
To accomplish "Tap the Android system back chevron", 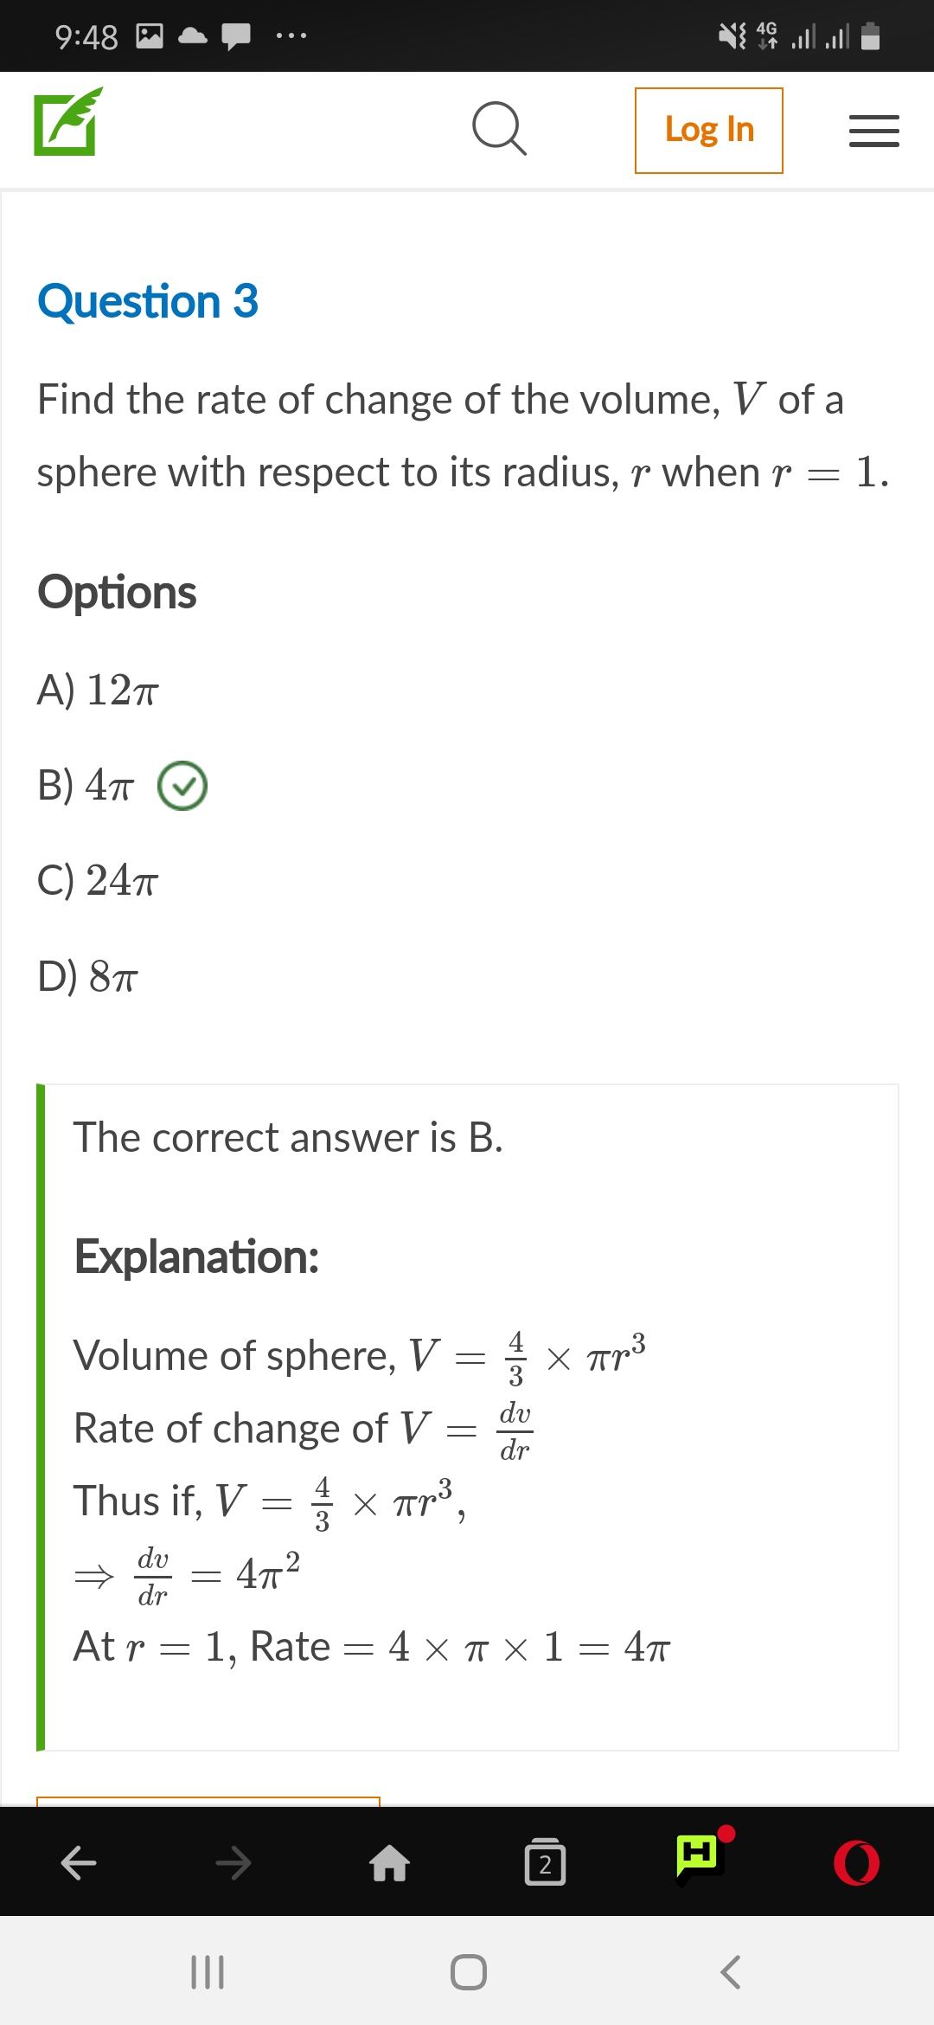I will pyautogui.click(x=730, y=1972).
